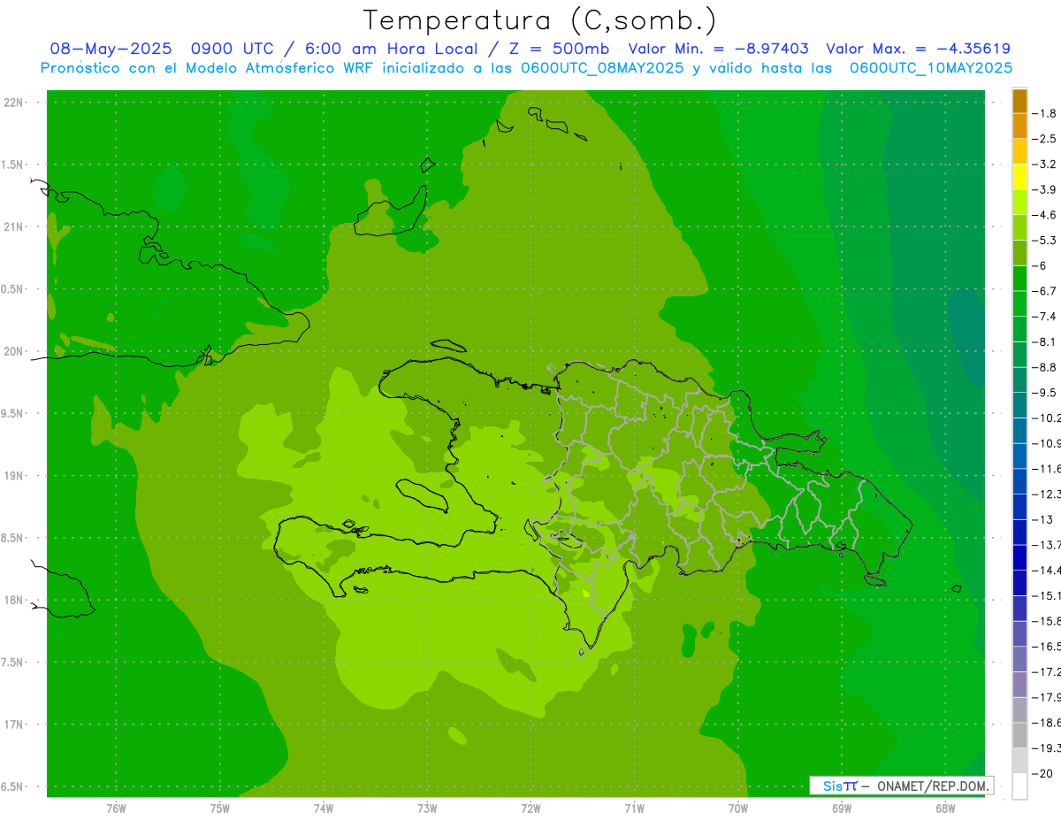
Task: Click the "18N" latitude label
Action: 13,600
